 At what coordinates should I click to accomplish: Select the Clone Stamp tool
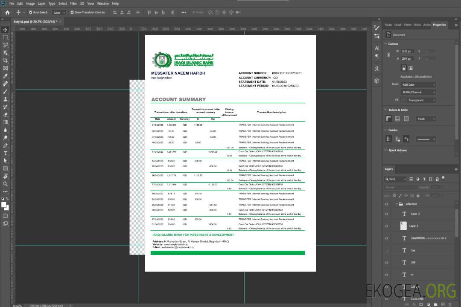[5, 99]
